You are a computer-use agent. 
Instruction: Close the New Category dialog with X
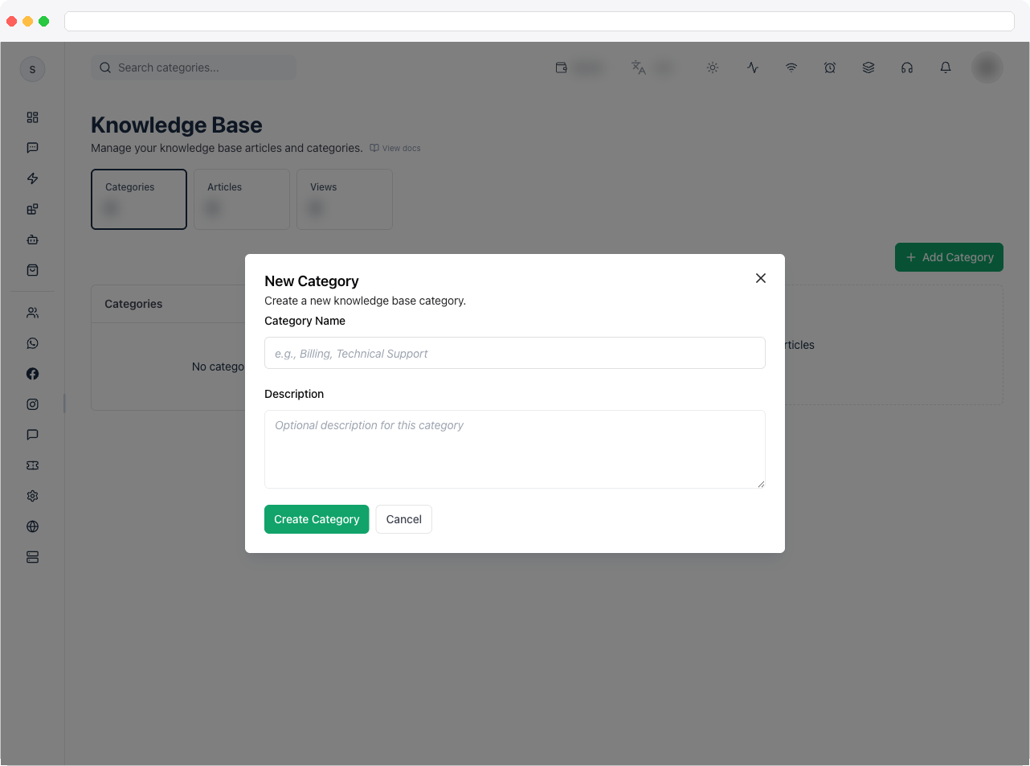pyautogui.click(x=761, y=278)
